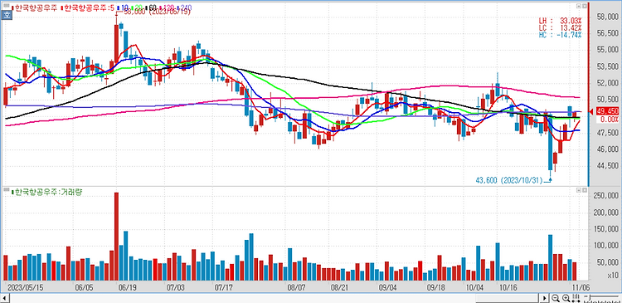622x303 pixels.
Task: Click the long blue candle at October low
Action: coord(550,143)
